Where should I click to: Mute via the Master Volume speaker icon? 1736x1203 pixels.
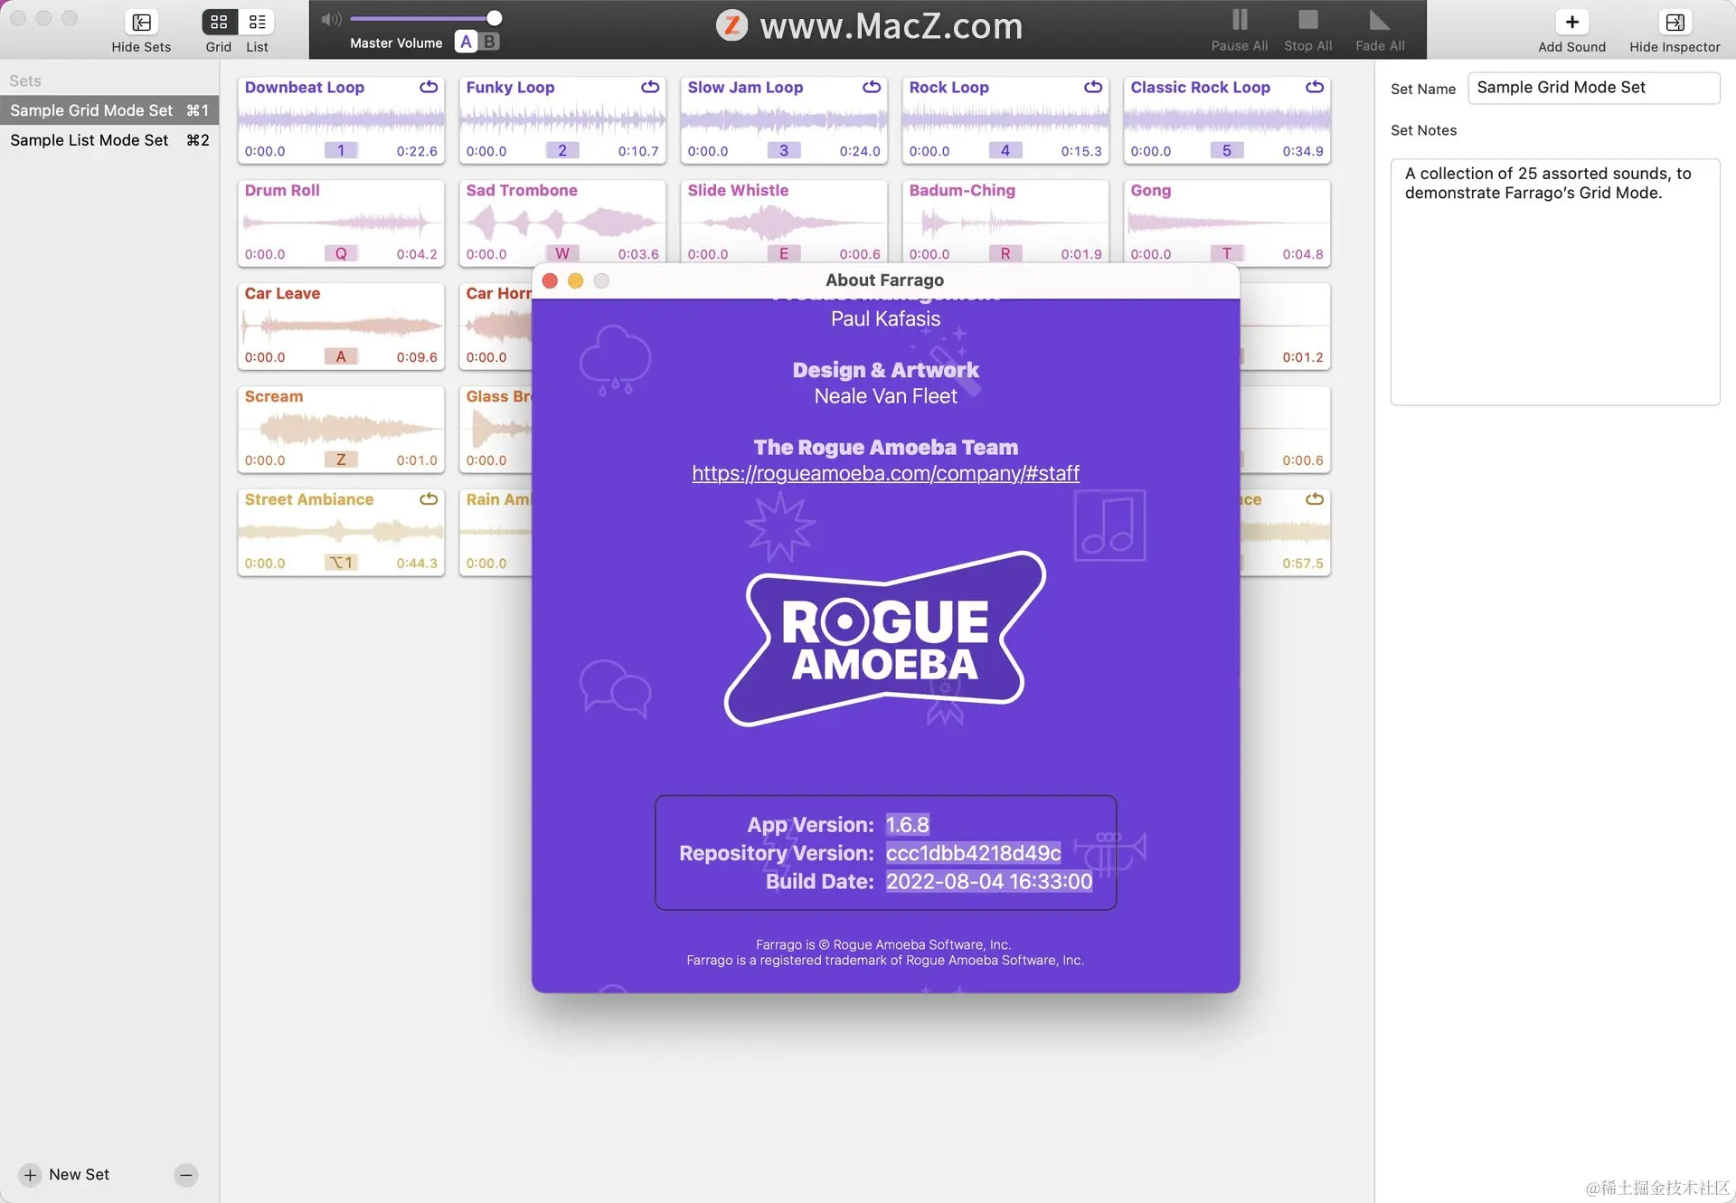(331, 19)
